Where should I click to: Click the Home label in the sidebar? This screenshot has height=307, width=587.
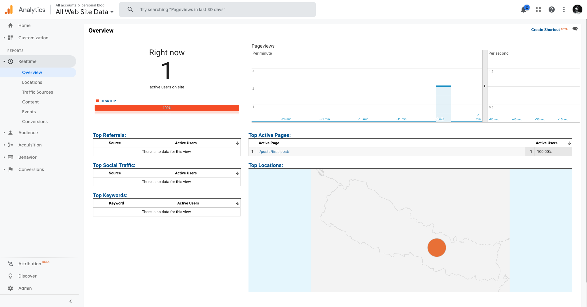(24, 25)
